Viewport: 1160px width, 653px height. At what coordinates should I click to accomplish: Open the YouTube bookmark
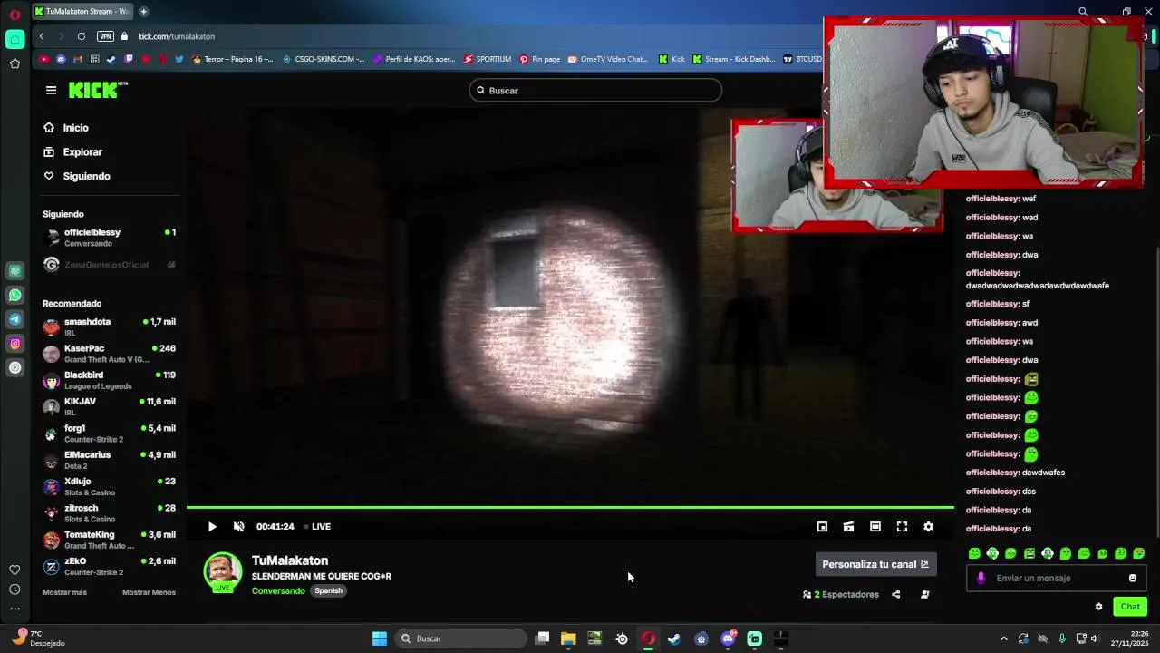44,59
